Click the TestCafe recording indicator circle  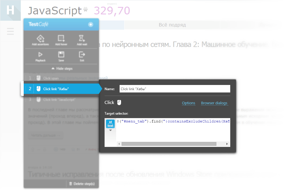click(x=91, y=24)
